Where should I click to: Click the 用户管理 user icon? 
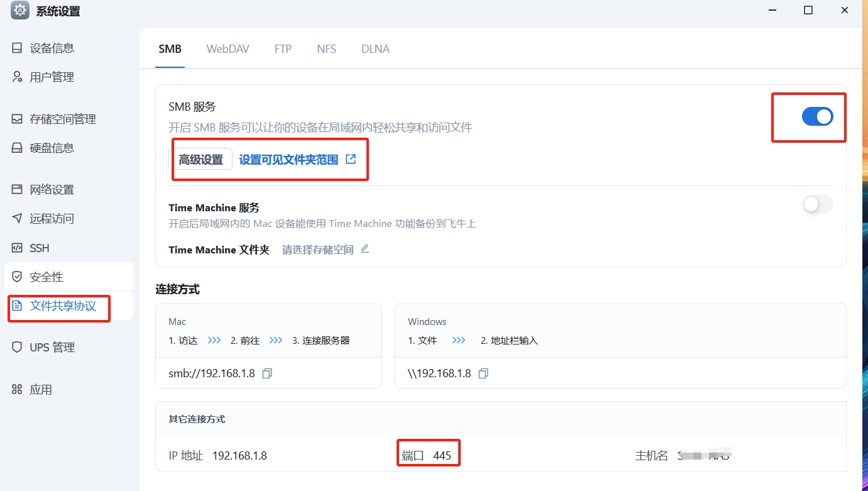pyautogui.click(x=17, y=77)
